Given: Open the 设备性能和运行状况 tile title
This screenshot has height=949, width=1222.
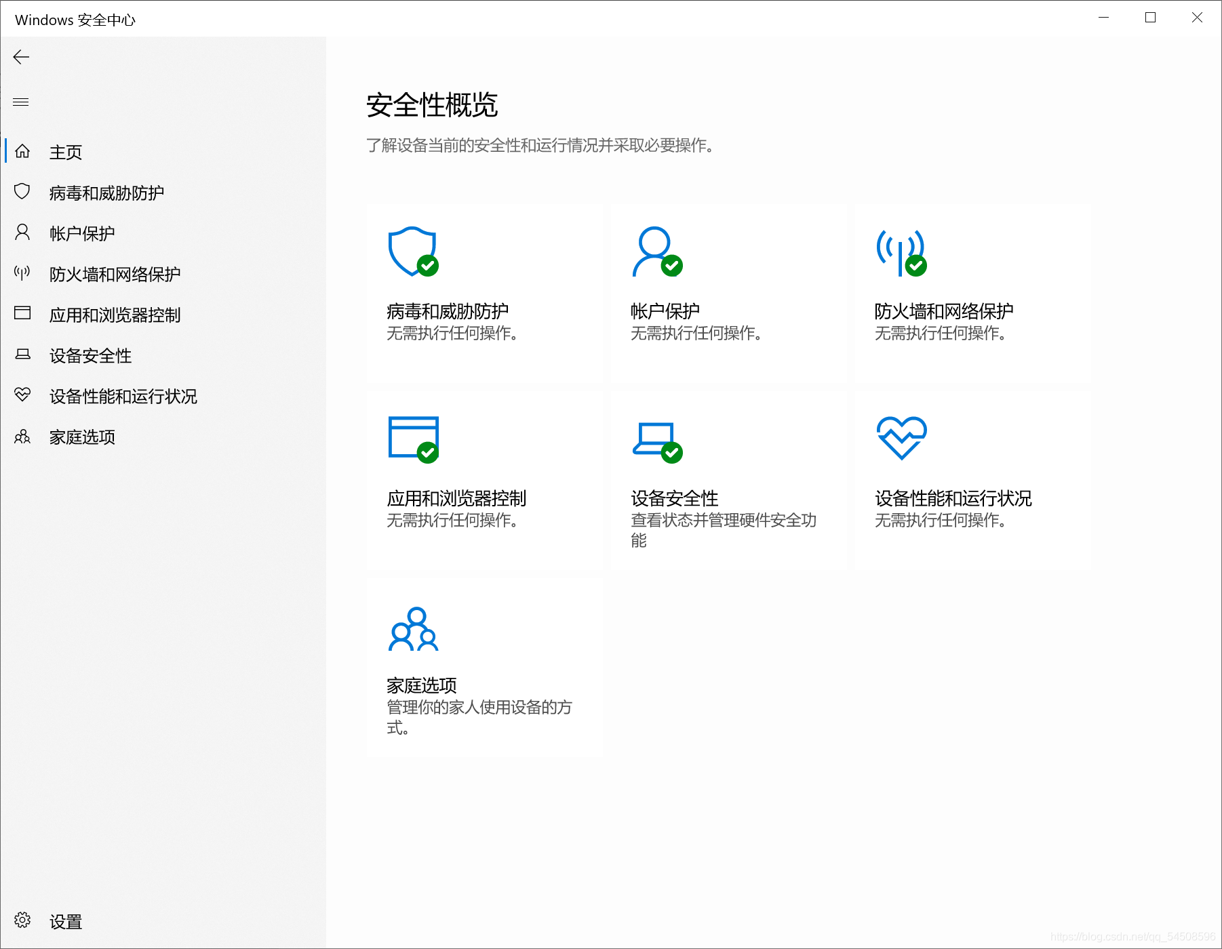Looking at the screenshot, I should (x=953, y=498).
